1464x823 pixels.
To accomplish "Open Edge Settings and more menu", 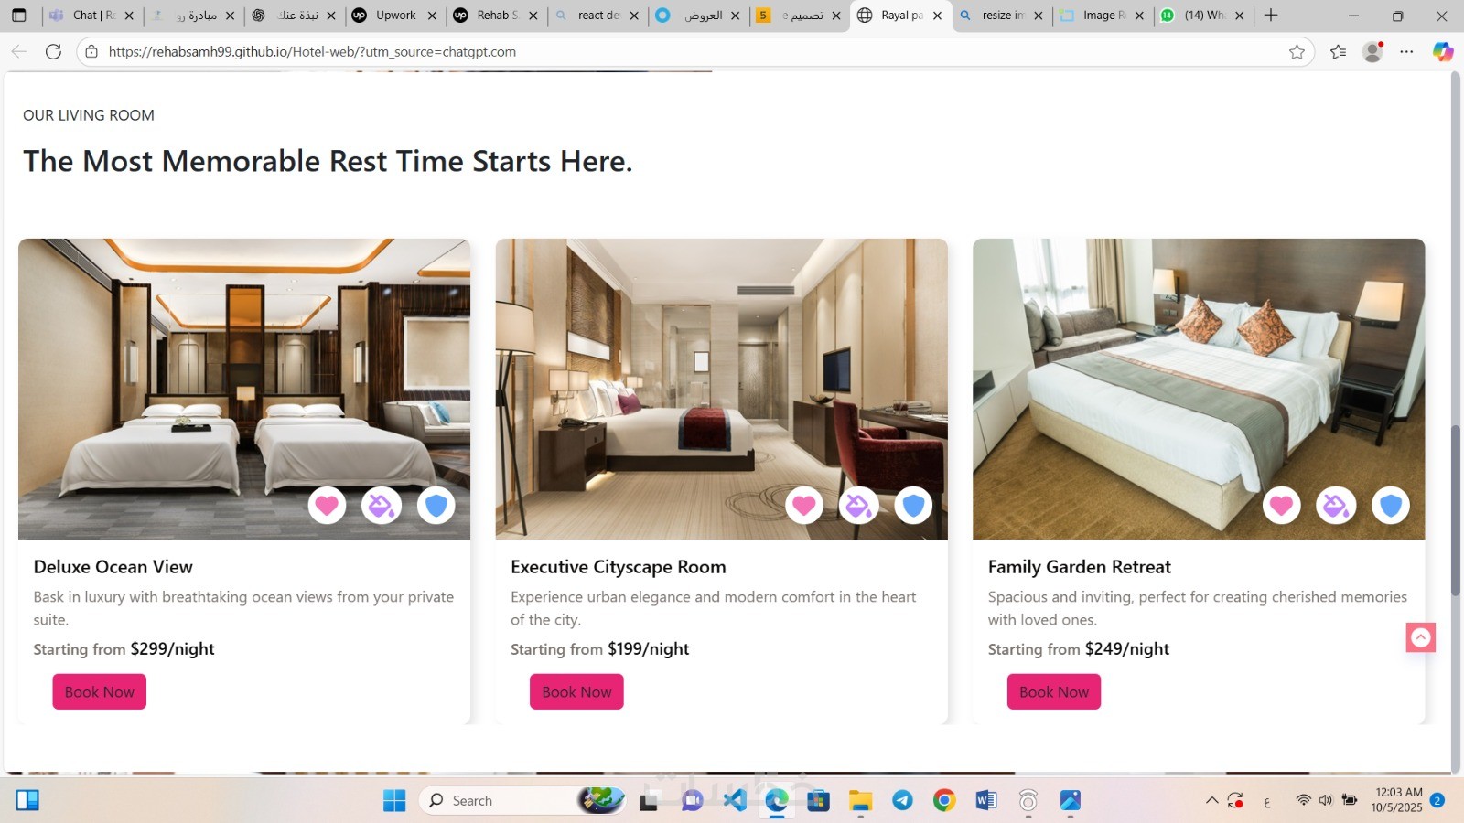I will [x=1407, y=52].
